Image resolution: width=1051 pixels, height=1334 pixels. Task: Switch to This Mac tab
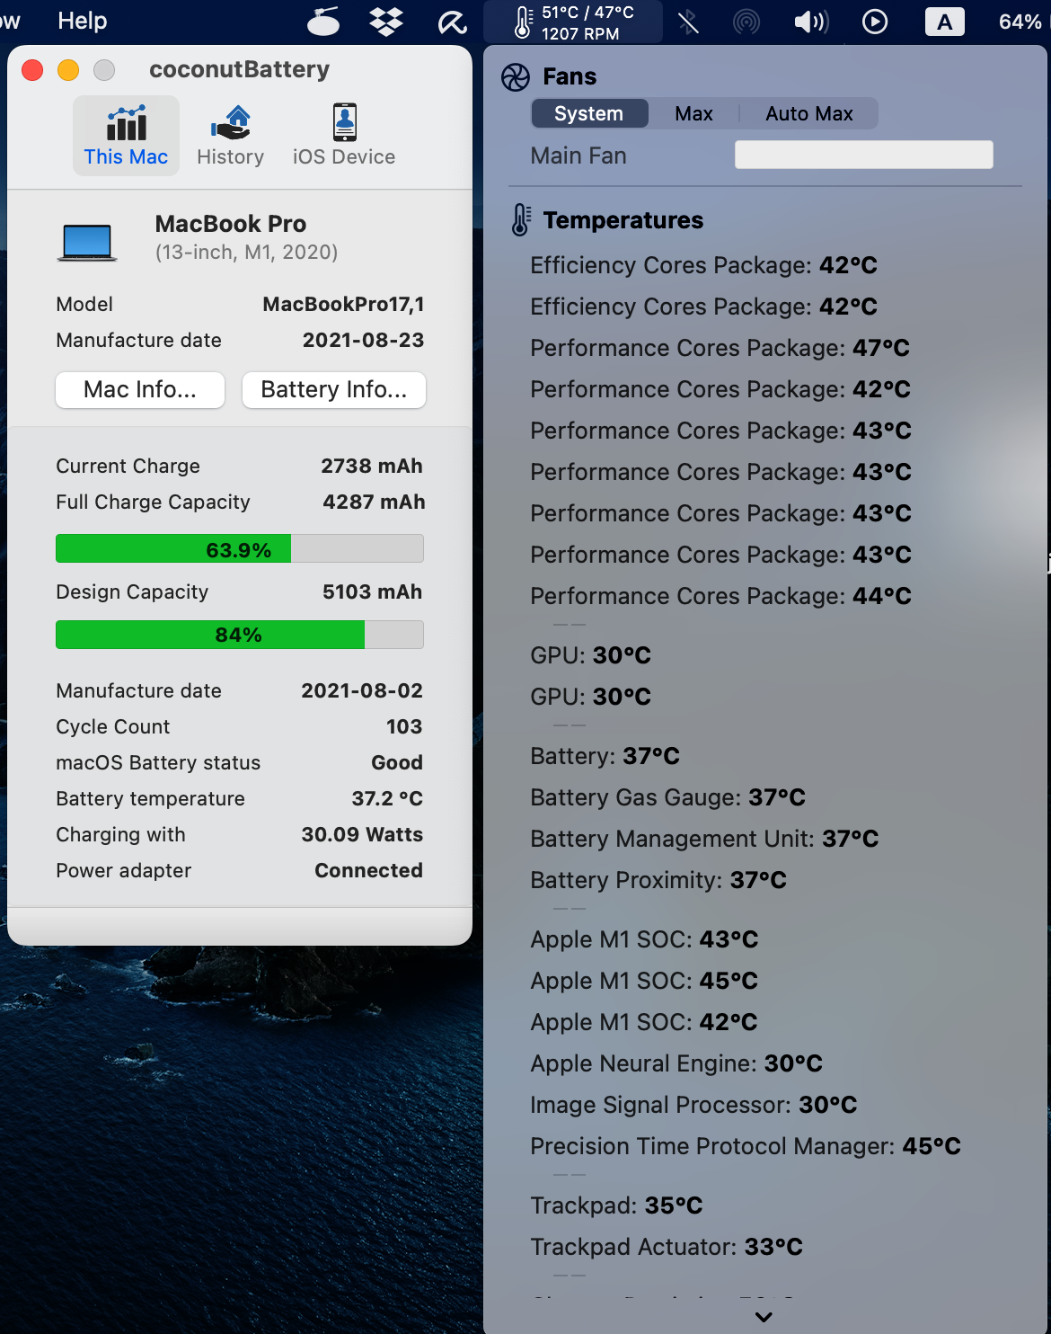click(126, 136)
